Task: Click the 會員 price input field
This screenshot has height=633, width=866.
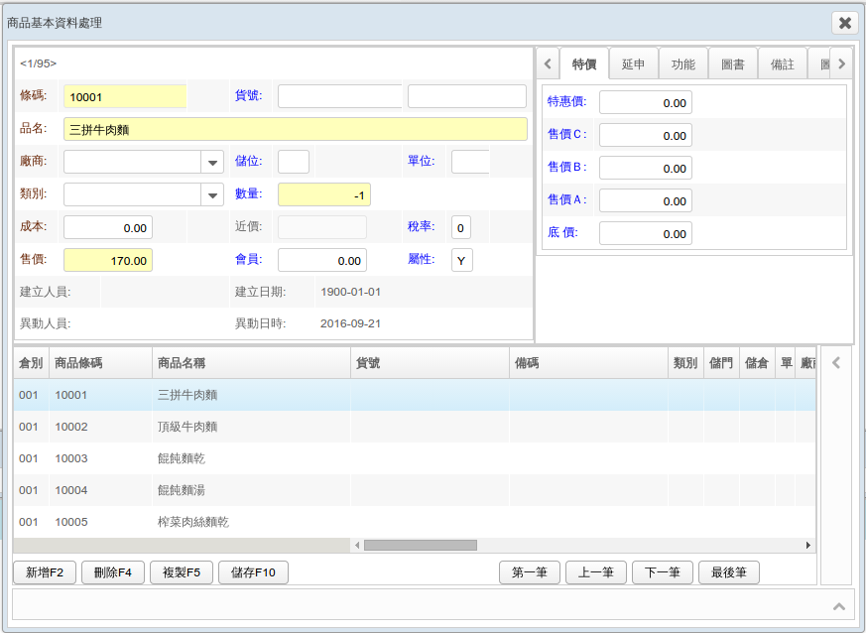Action: coord(322,260)
